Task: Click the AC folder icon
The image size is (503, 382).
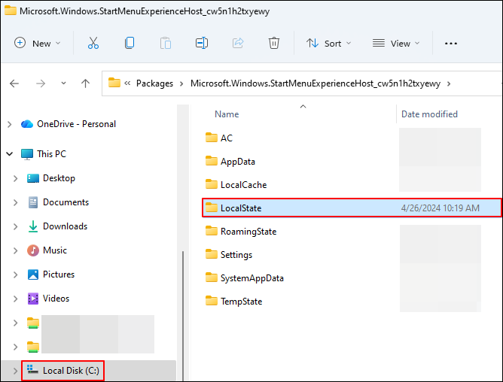Action: pos(211,138)
